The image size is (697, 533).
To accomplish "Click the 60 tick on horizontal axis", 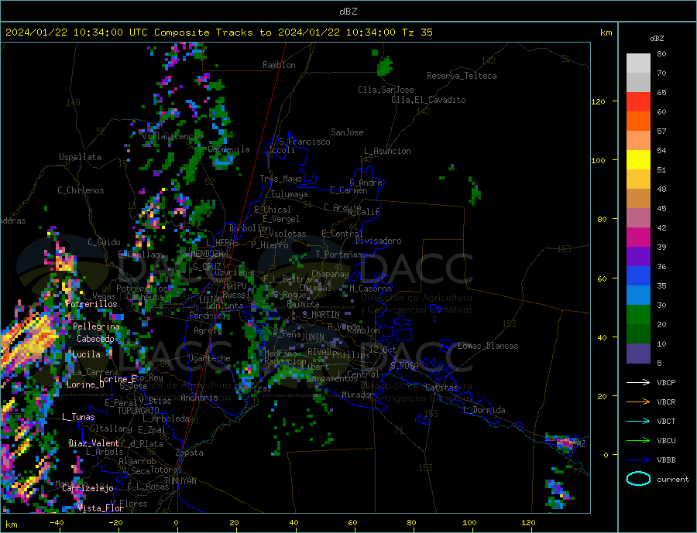I will (352, 523).
